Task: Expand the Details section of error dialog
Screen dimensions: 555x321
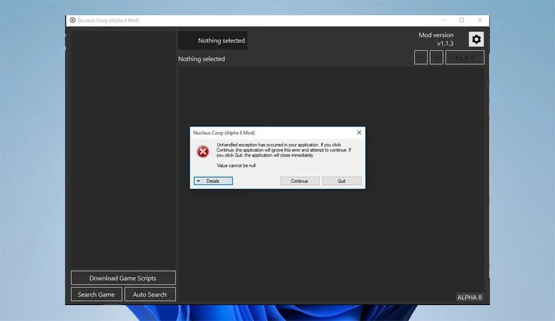Action: click(x=213, y=181)
